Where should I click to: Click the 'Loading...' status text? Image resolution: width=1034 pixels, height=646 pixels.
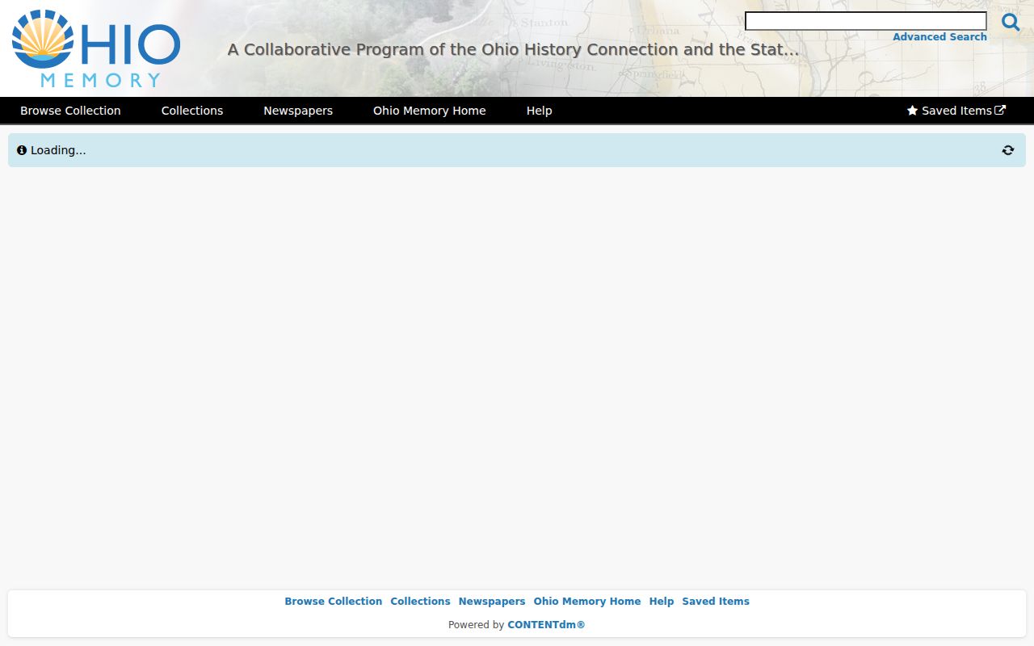tap(58, 150)
